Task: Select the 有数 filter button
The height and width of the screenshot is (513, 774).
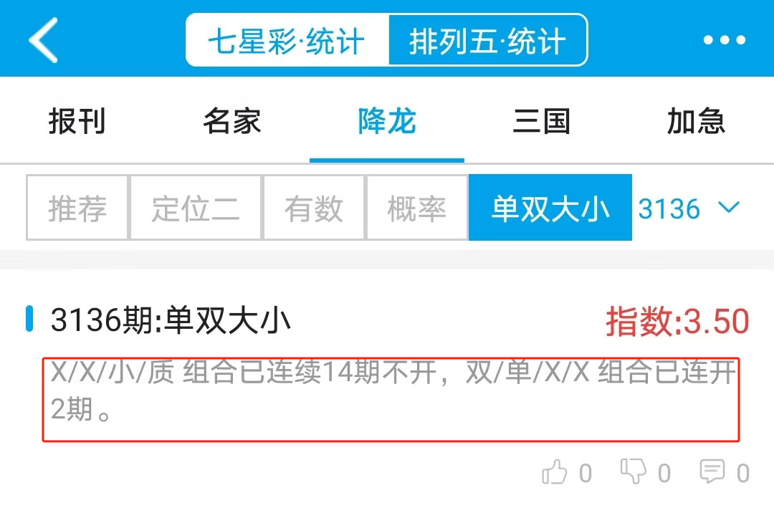Action: tap(314, 208)
